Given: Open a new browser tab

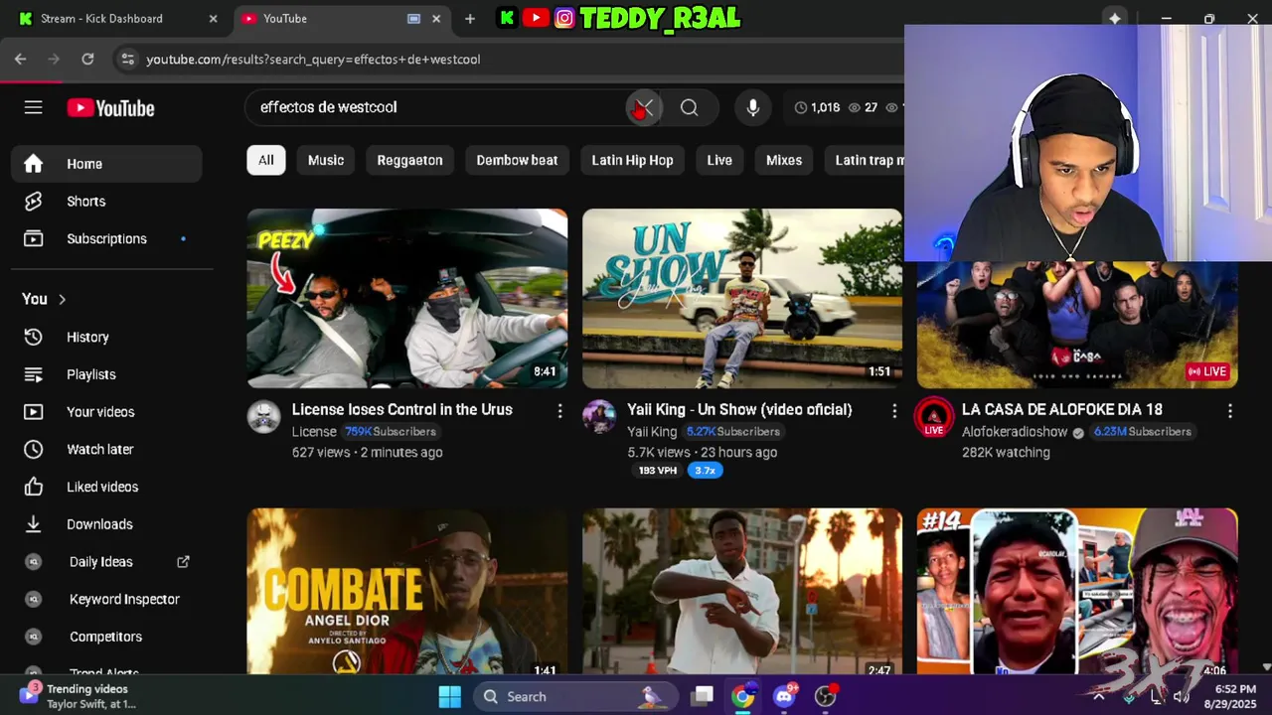Looking at the screenshot, I should click(470, 19).
